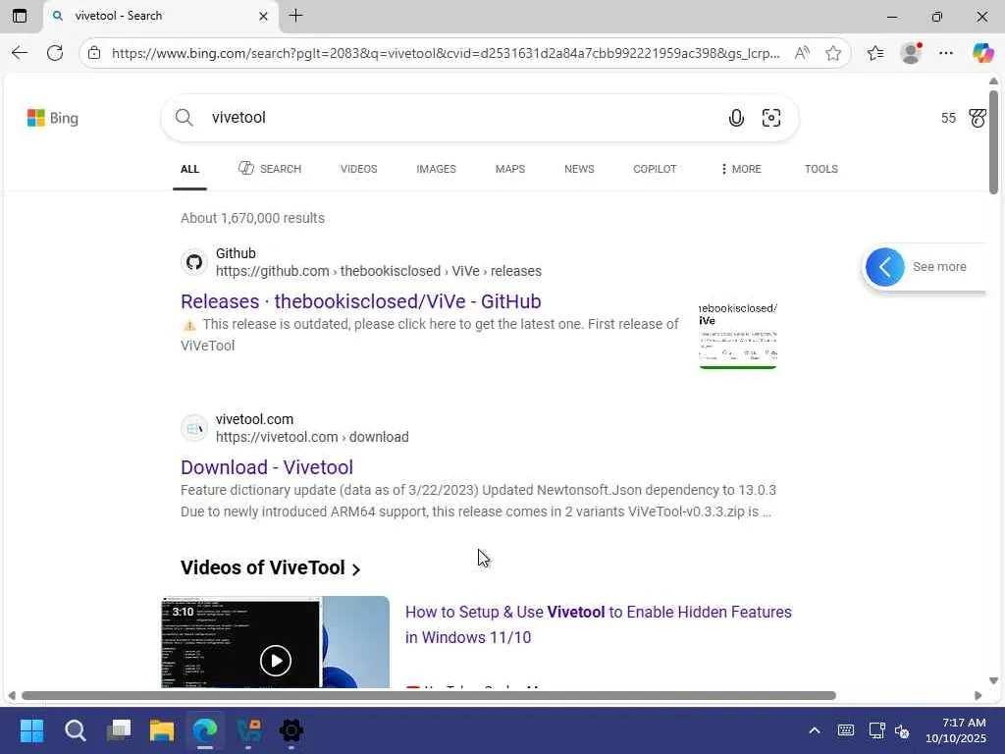Refresh the current page
This screenshot has width=1005, height=754.
[55, 53]
